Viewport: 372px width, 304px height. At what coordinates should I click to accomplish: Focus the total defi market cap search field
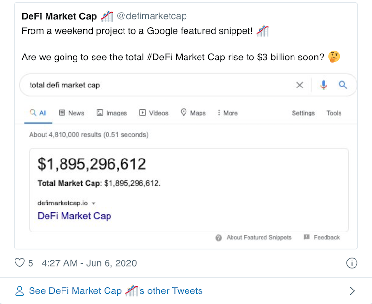pos(156,85)
